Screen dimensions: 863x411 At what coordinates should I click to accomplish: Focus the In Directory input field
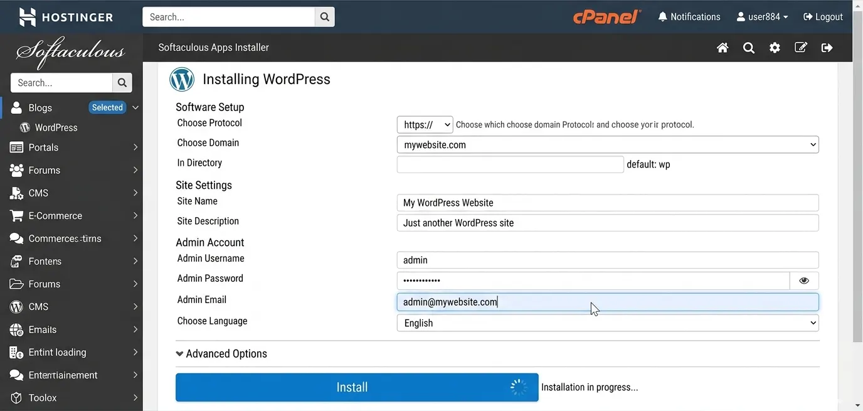511,164
